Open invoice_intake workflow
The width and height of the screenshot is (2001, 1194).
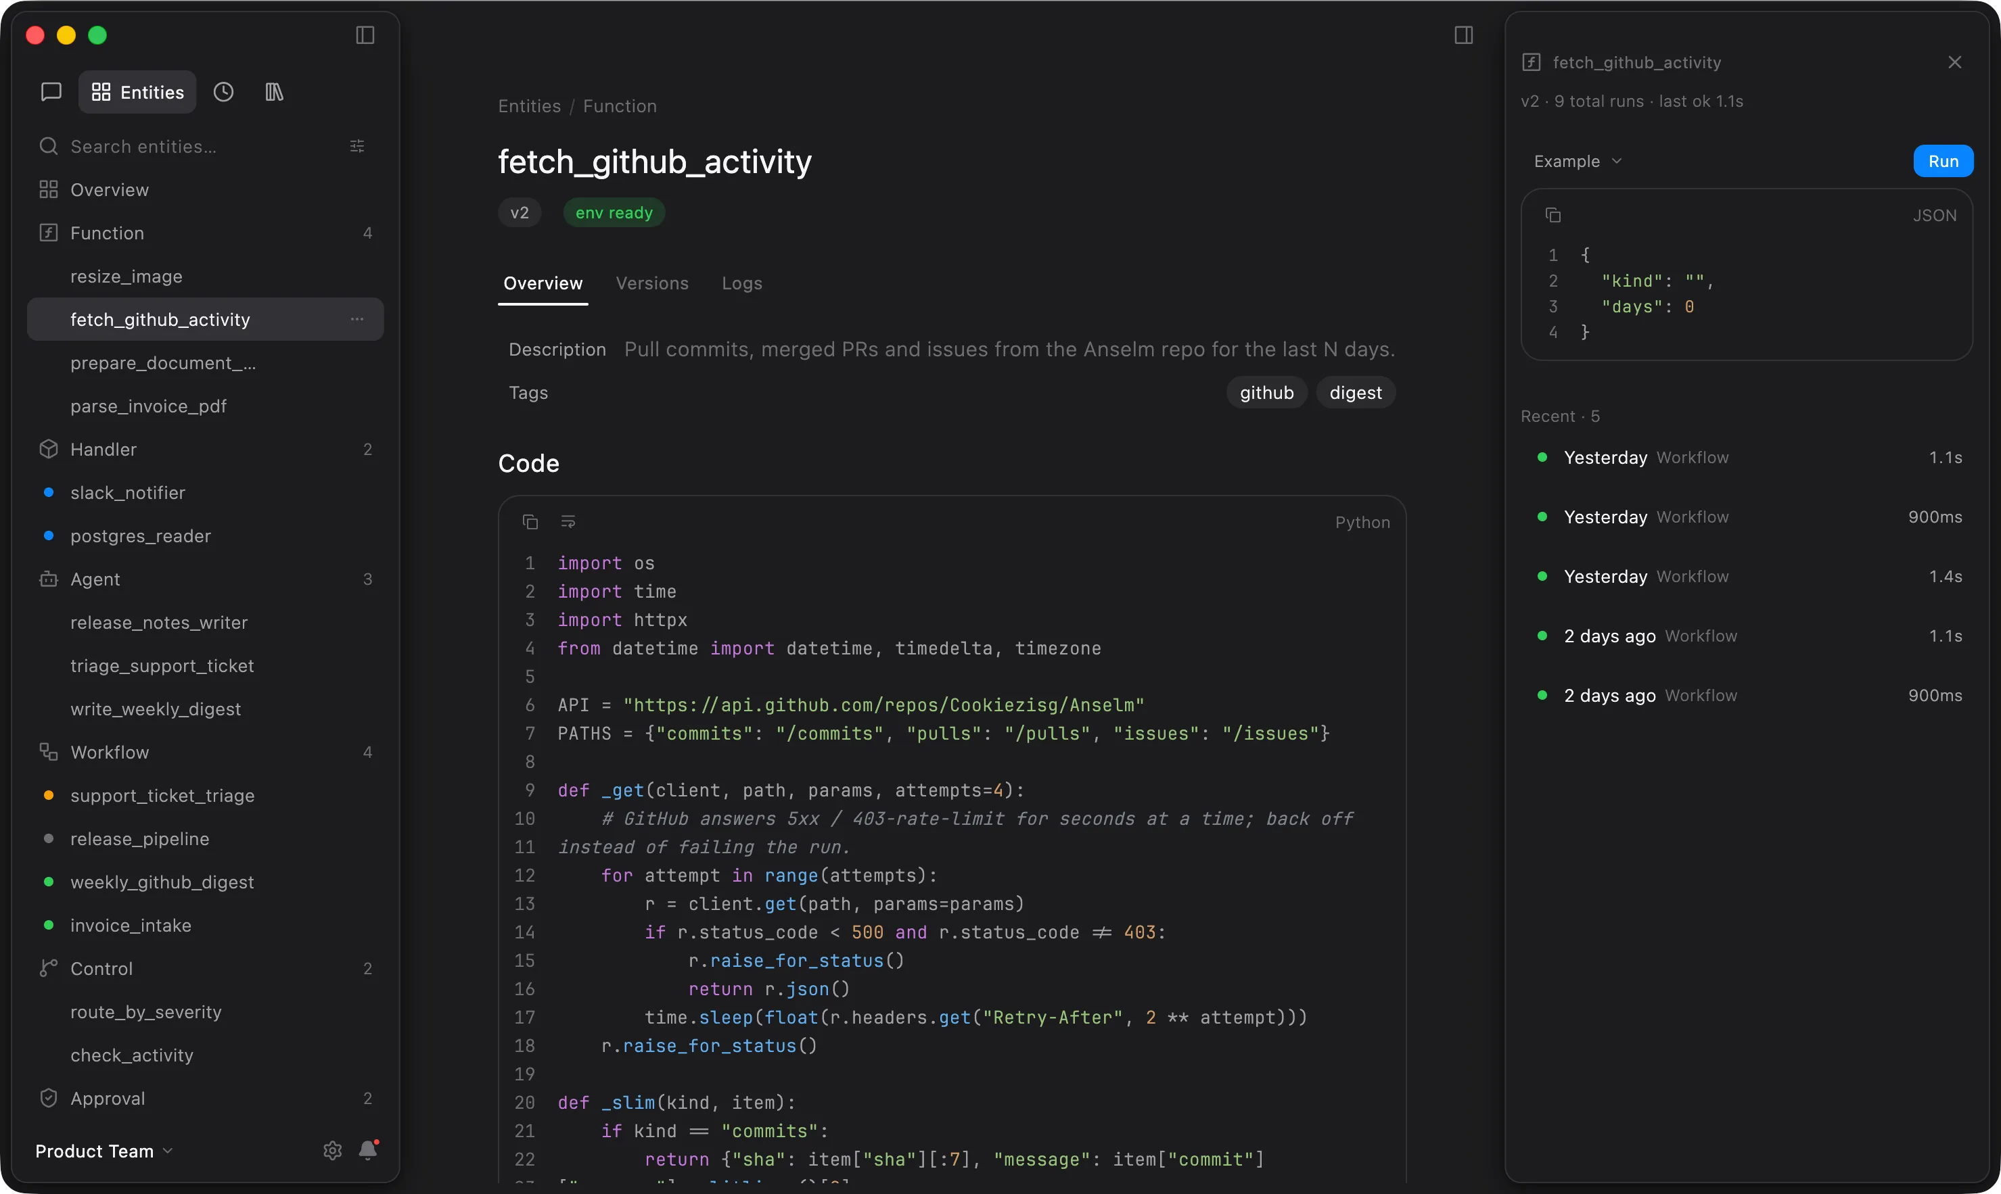[205, 926]
